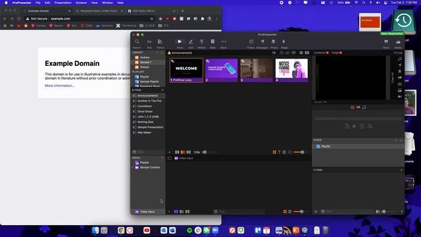
Task: Switch slides area to grid view
Action: [274, 152]
